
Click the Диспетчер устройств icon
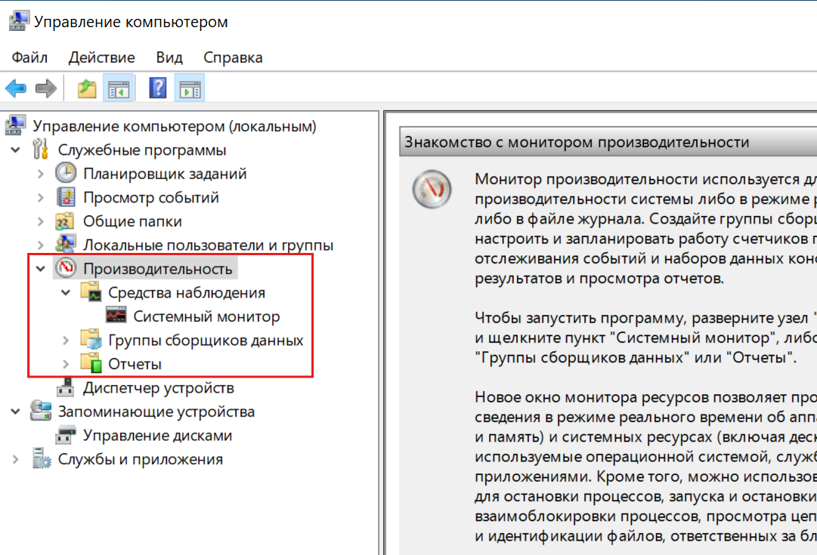(67, 388)
